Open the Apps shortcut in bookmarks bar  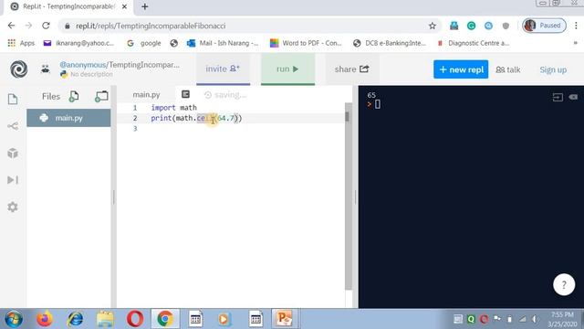click(x=21, y=43)
